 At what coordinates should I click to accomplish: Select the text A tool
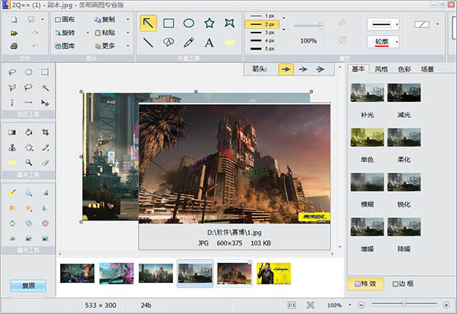click(x=209, y=43)
